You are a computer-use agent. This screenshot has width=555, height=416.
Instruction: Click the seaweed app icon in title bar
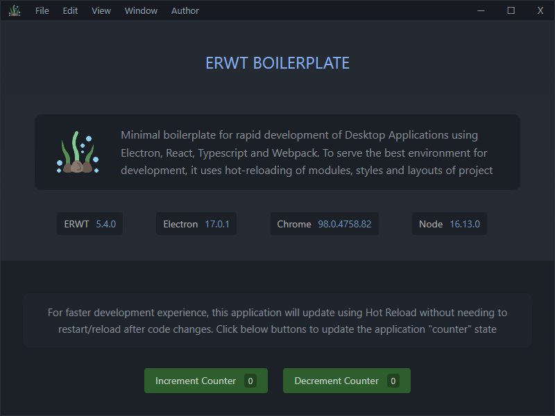[x=15, y=10]
